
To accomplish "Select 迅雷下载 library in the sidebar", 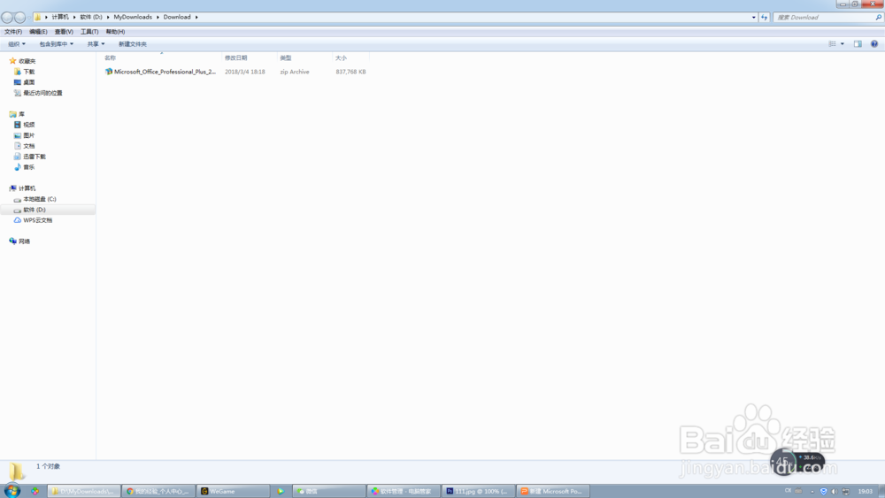I will point(35,157).
